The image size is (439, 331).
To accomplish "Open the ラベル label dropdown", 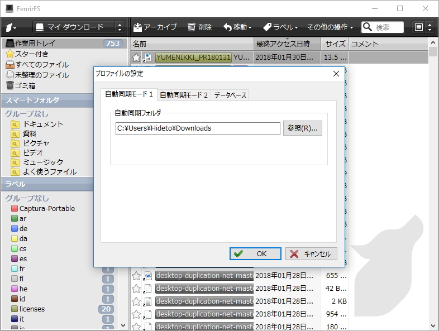I will [280, 27].
